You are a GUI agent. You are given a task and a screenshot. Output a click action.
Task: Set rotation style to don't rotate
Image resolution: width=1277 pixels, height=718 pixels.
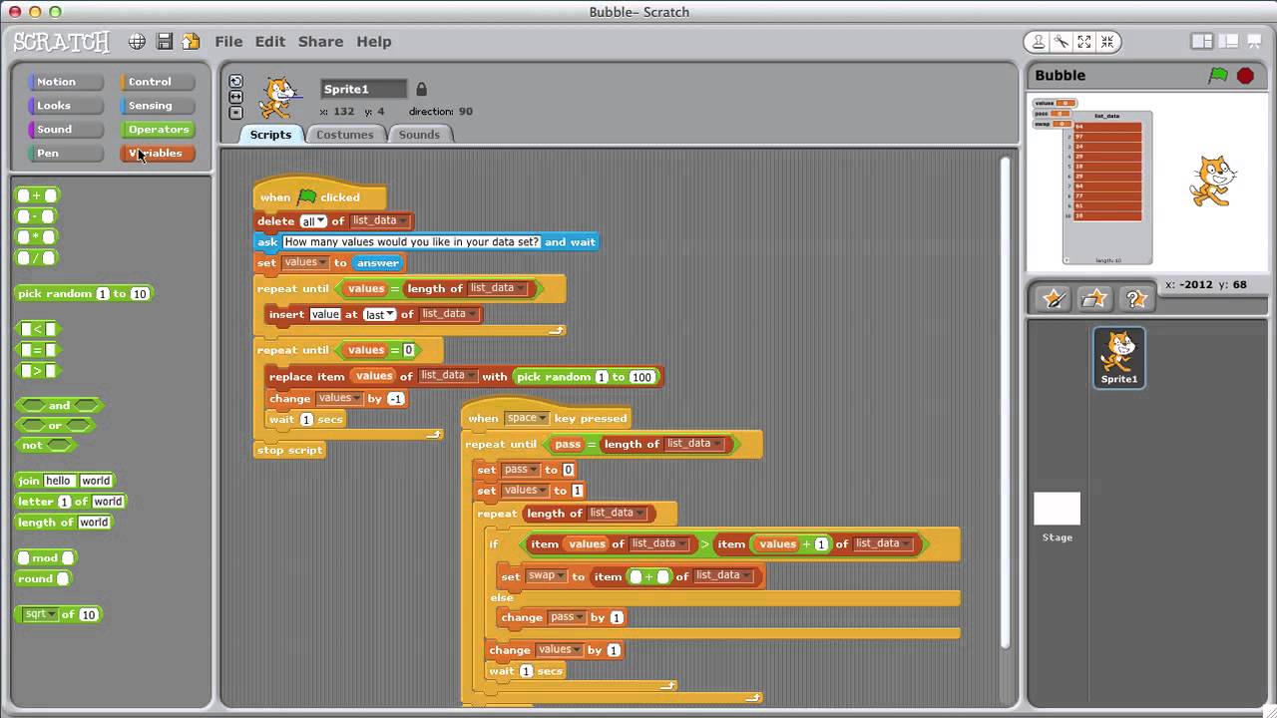coord(235,112)
